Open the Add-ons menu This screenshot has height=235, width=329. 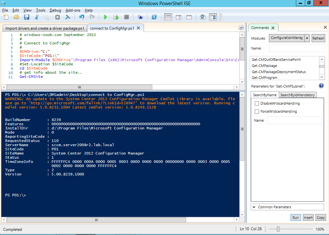tap(73, 10)
